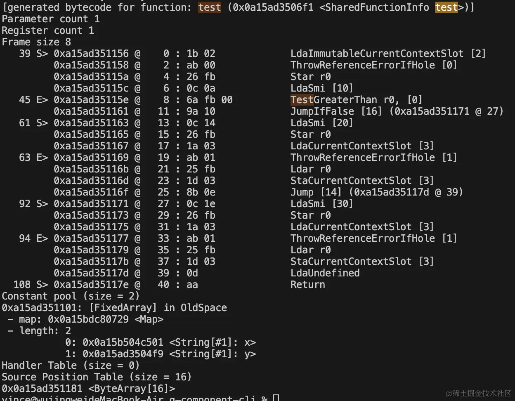Click the 'Source Position Table (size = 16)' line
The width and height of the screenshot is (515, 401).
point(97,377)
